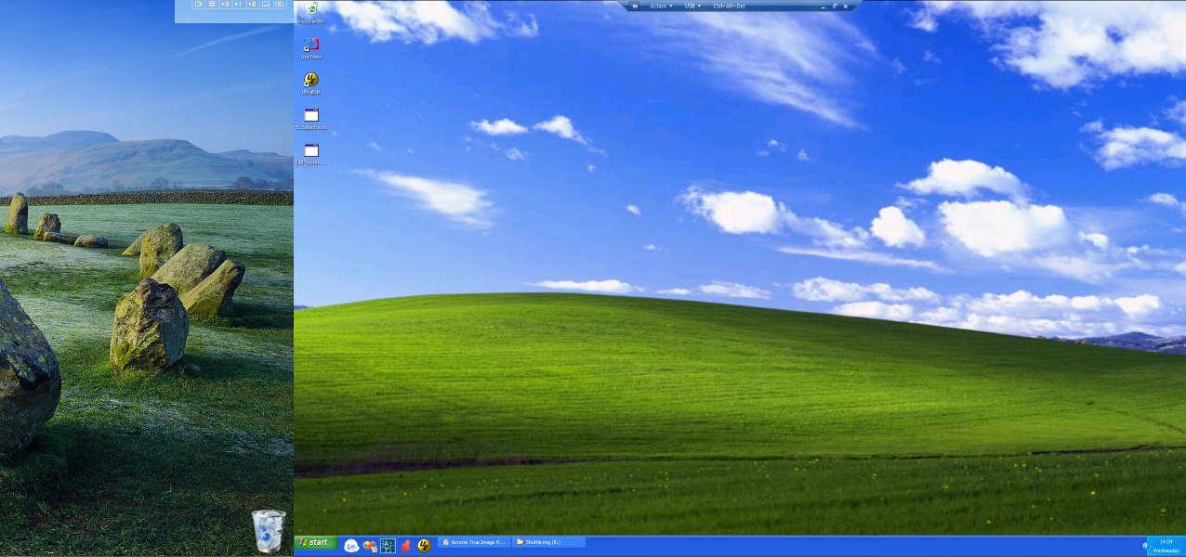Screen dimensions: 1186x557
Task: Click the third quick launch icon with dark square
Action: point(388,546)
